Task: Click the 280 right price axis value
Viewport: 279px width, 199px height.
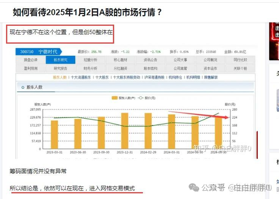Action: pyautogui.click(x=235, y=110)
